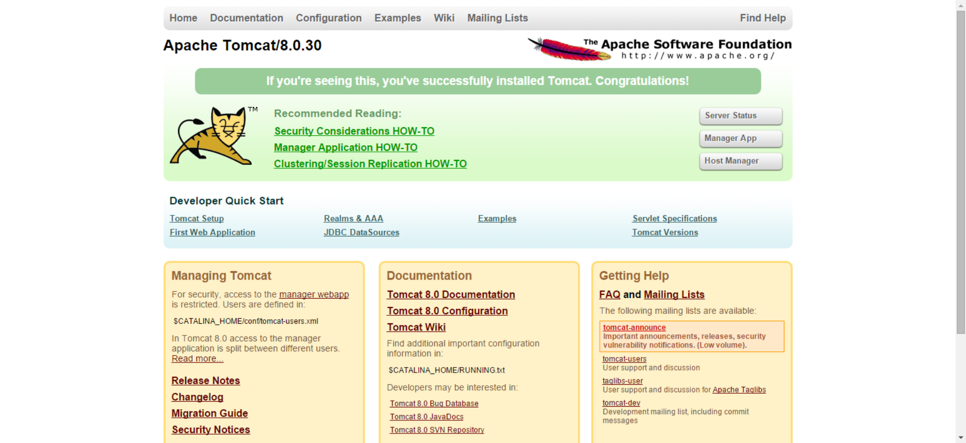Screen dimensions: 966x443
Task: Open the tomcat-dev mailing list link
Action: (x=621, y=403)
